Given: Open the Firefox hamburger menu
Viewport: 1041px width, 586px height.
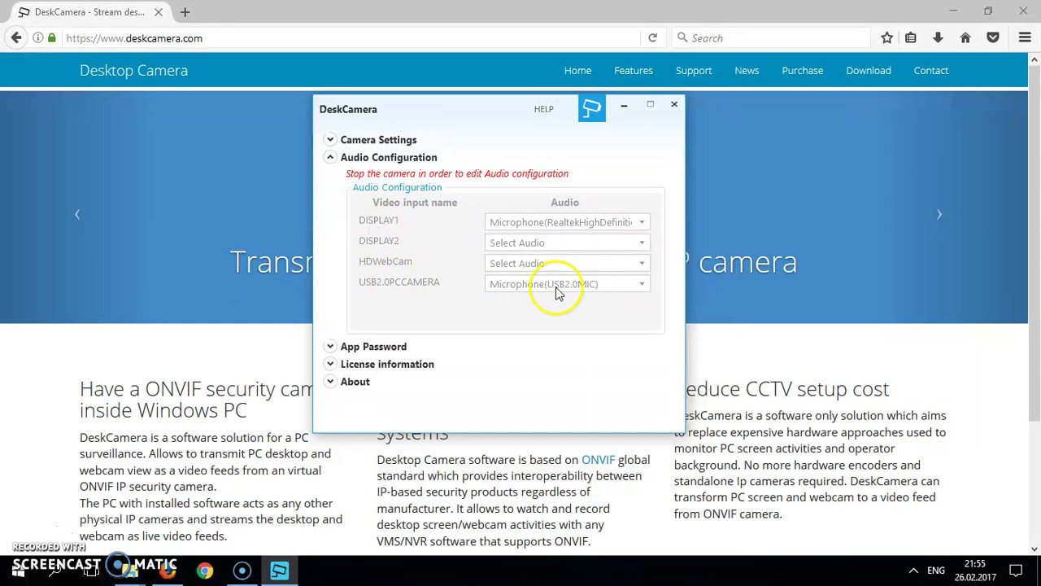Looking at the screenshot, I should click(x=1025, y=37).
